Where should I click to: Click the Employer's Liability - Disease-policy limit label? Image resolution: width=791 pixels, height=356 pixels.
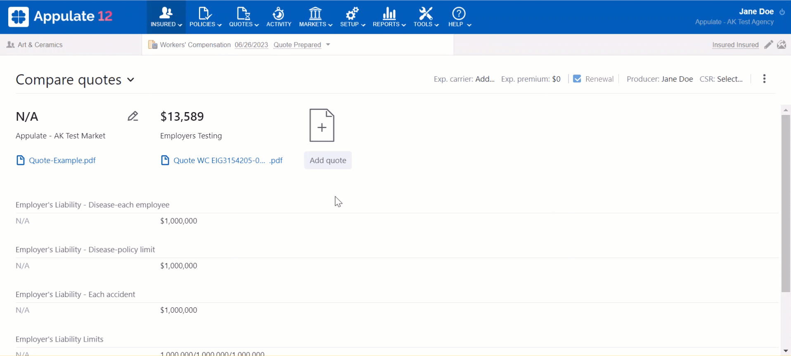click(x=85, y=250)
